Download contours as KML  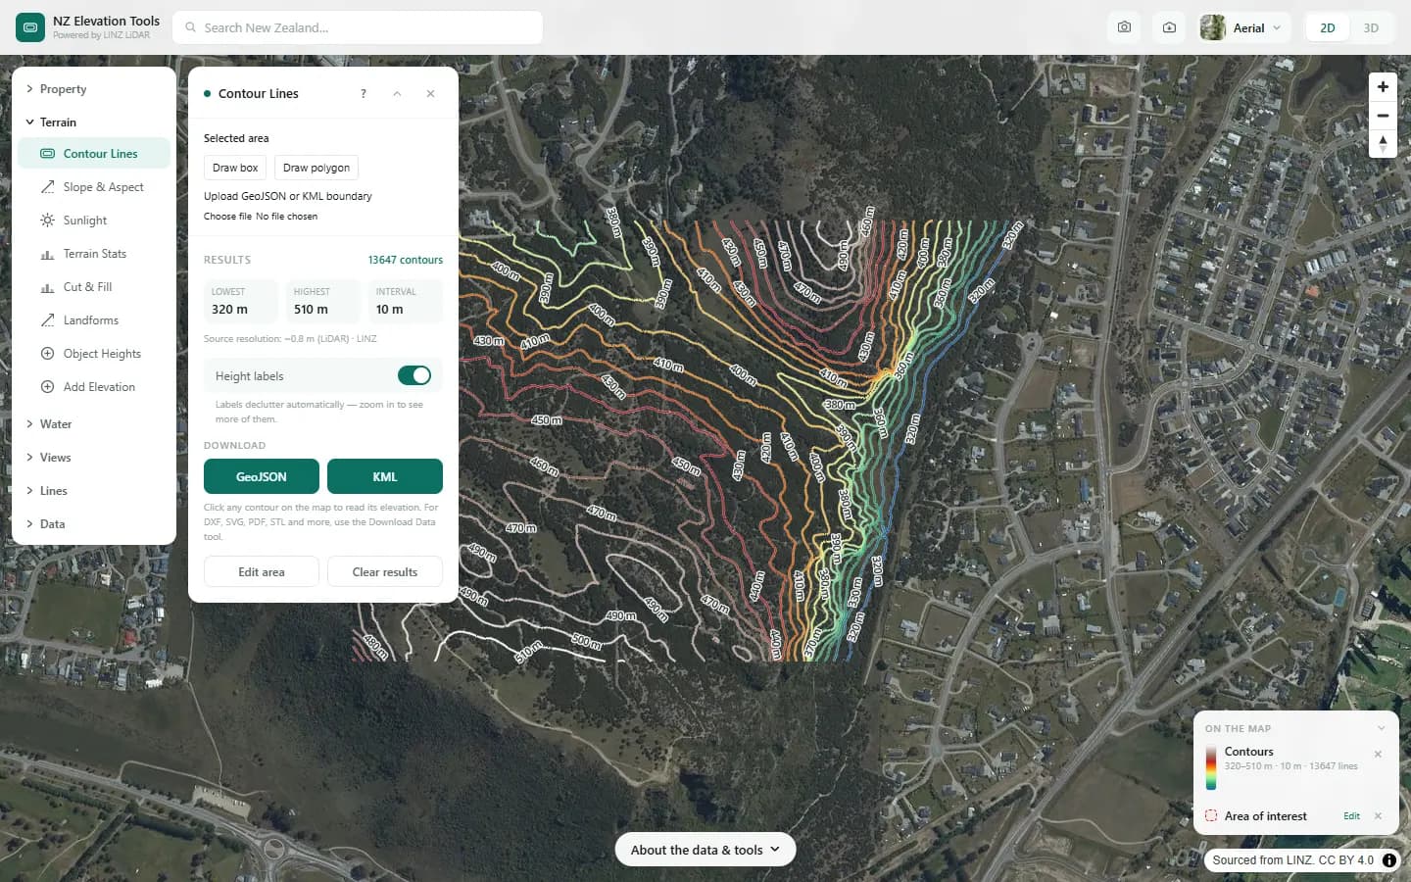click(x=385, y=476)
